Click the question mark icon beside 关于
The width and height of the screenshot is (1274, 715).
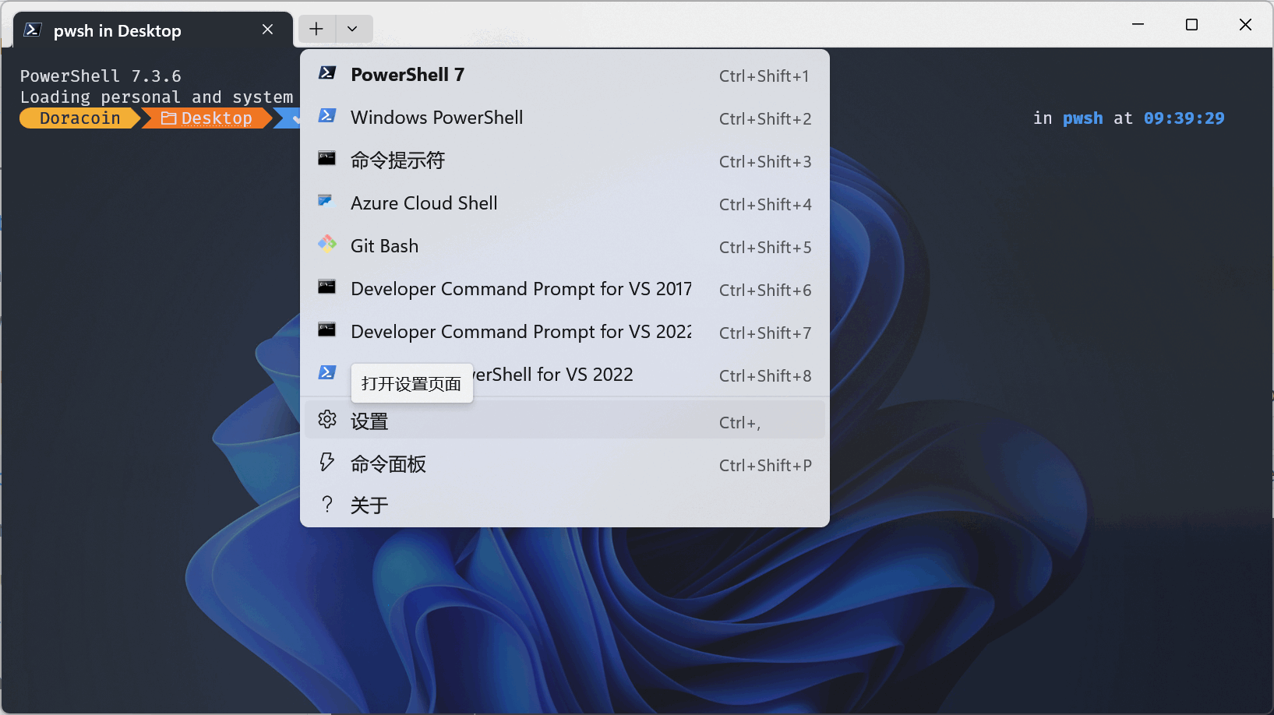point(327,505)
